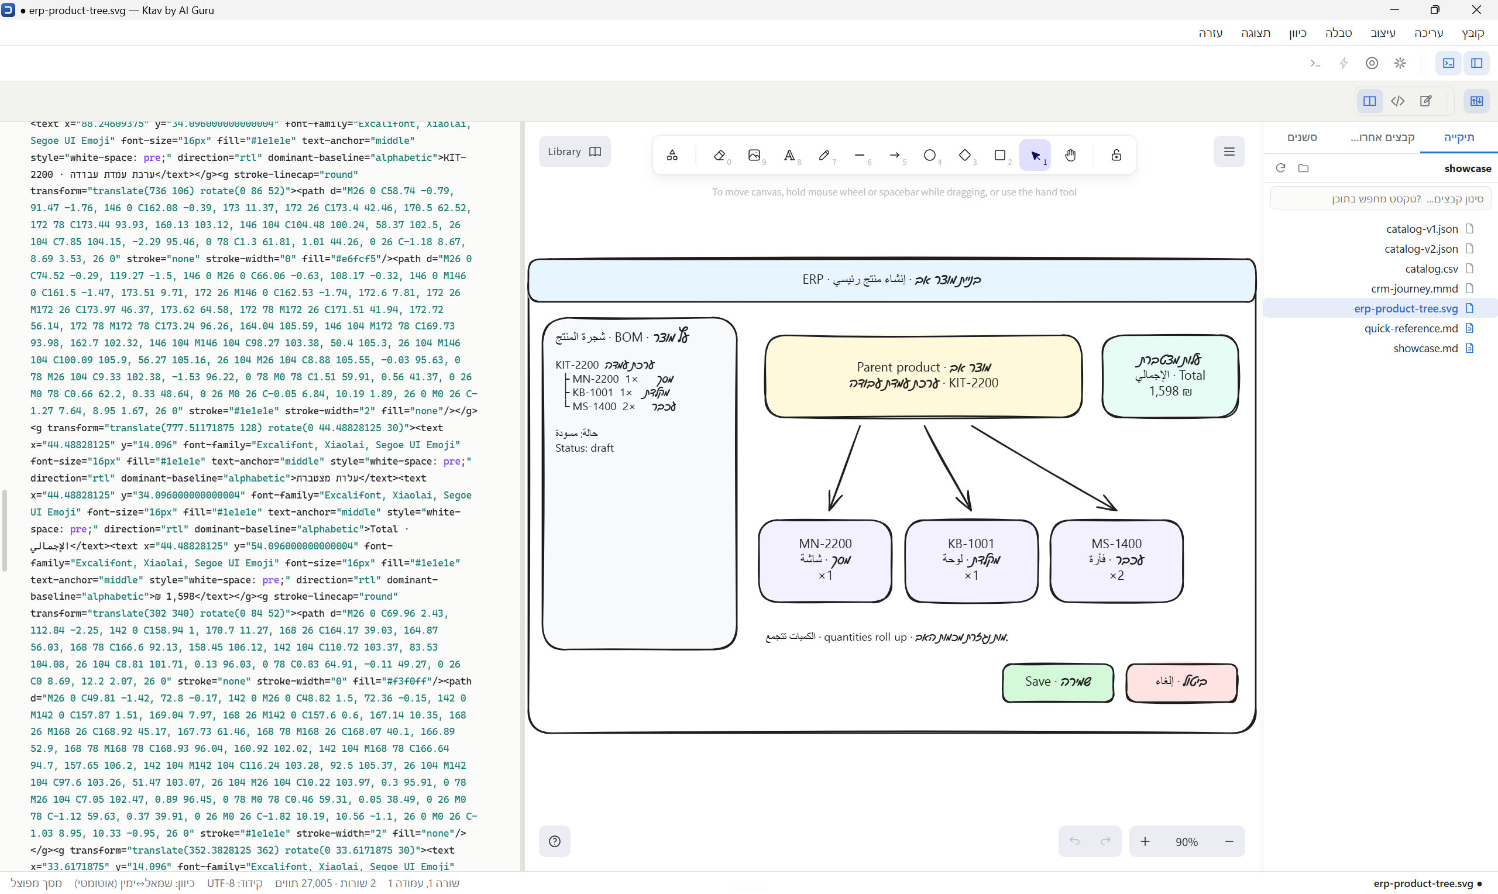Toggle the sidebar panel visibility
Screen dimensions: 1498x894
click(1476, 63)
